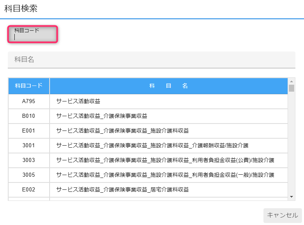Select code 3003 cell

(x=29, y=160)
